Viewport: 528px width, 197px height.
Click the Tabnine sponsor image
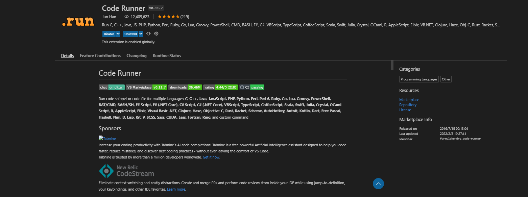pos(107,138)
